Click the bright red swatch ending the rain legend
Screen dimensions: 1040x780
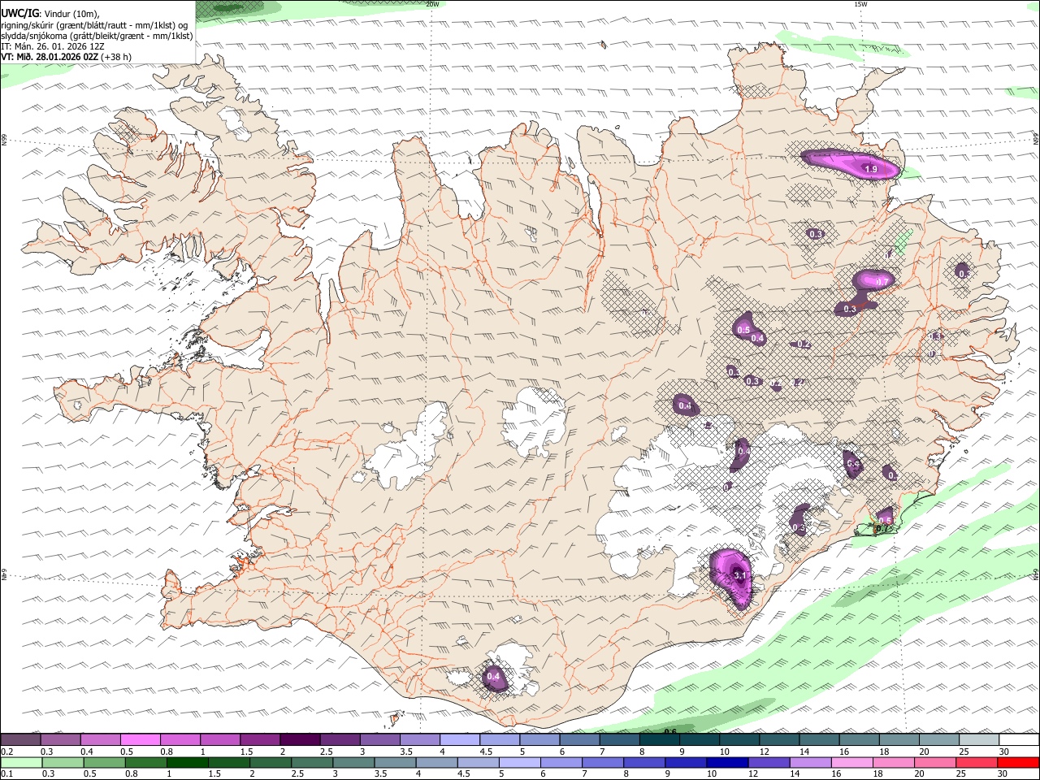(x=1019, y=763)
